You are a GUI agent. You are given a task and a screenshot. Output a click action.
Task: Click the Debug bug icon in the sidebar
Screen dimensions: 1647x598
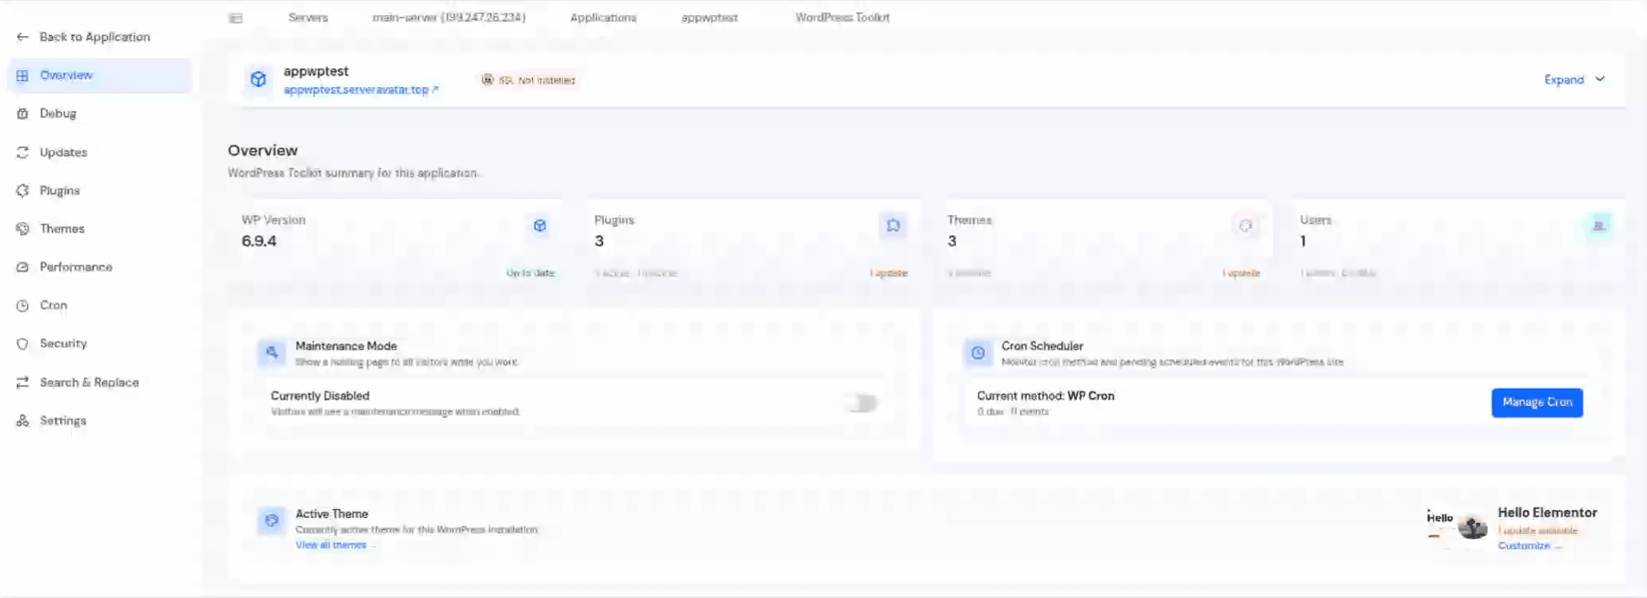click(22, 114)
